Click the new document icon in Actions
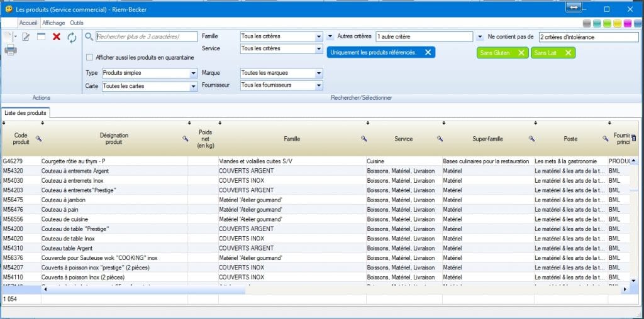This screenshot has height=319, width=644. (8, 37)
